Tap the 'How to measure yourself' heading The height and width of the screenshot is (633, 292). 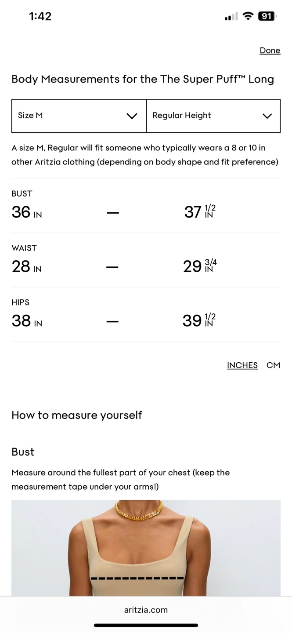coord(77,415)
